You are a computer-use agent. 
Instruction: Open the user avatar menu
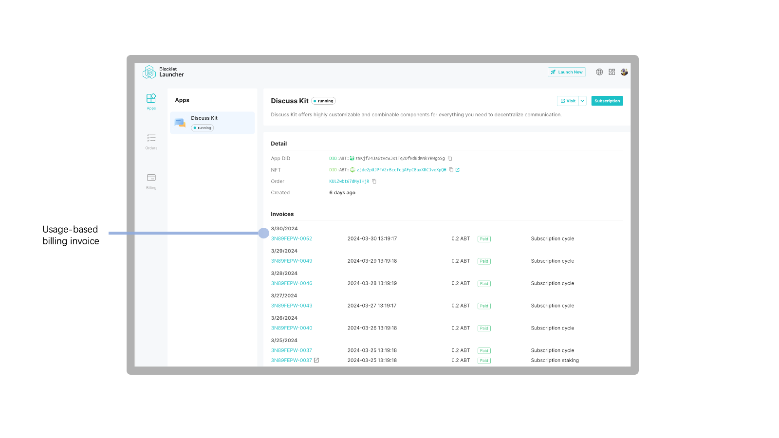coord(624,72)
